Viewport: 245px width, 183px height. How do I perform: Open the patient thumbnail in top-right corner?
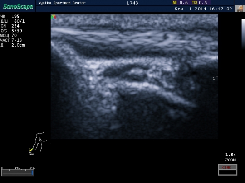coord(239,9)
